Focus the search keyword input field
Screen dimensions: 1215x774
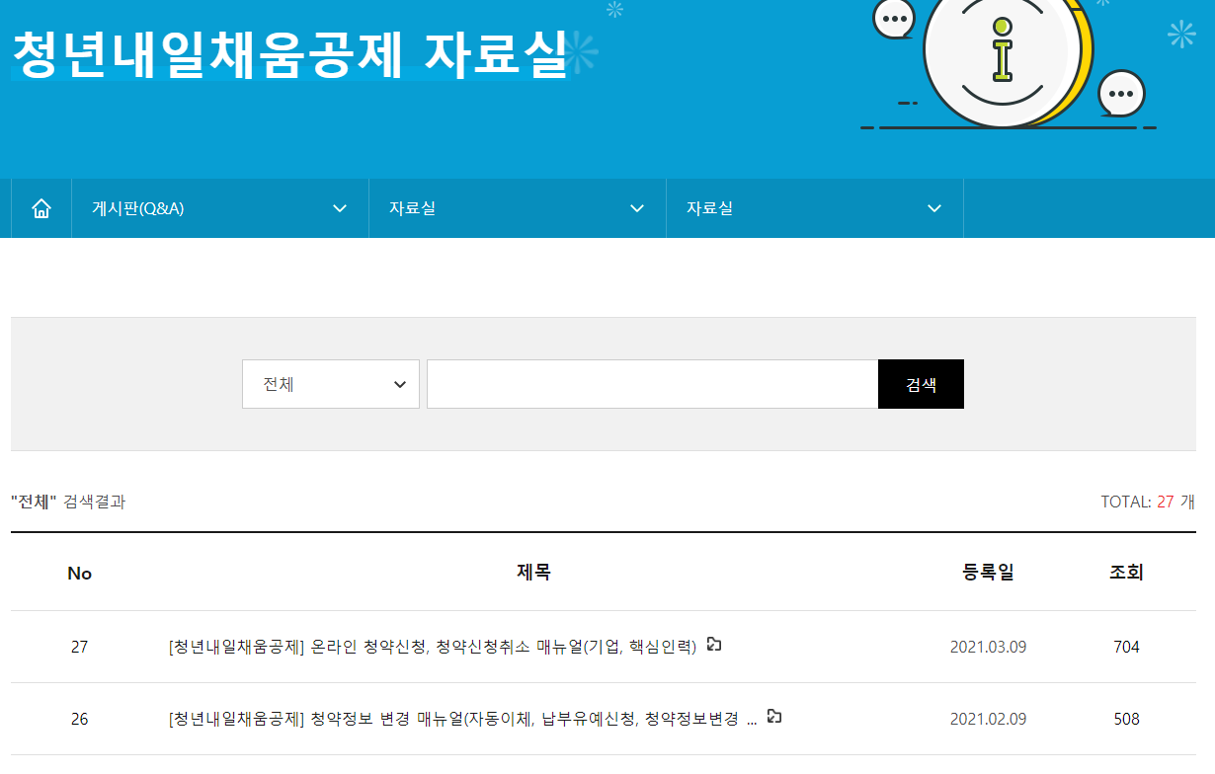[x=652, y=384]
